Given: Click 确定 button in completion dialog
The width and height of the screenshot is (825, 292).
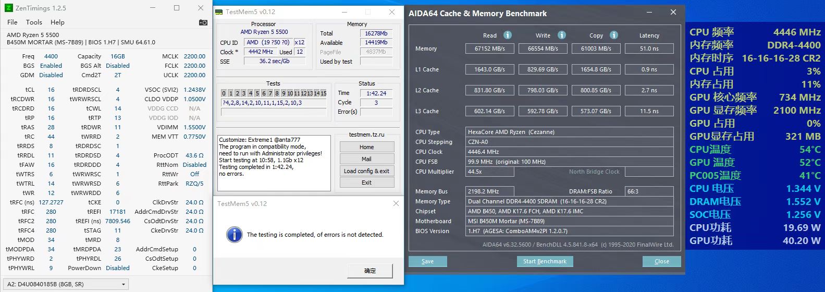Looking at the screenshot, I should pos(370,271).
